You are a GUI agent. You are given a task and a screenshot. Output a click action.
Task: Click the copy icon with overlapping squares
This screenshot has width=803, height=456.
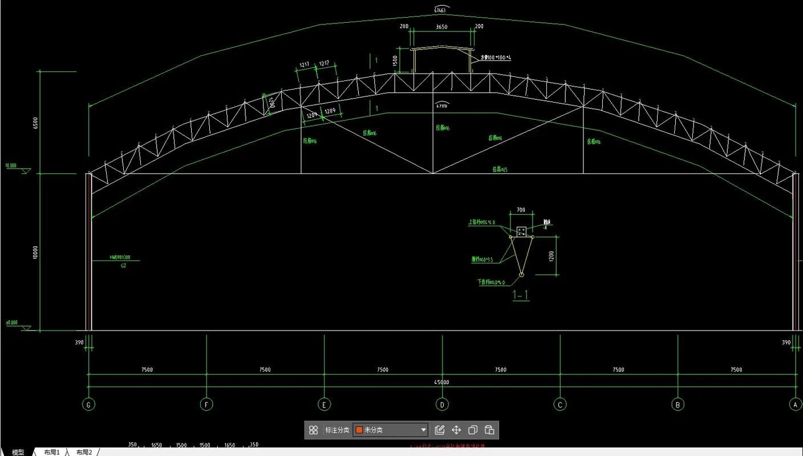click(x=473, y=430)
